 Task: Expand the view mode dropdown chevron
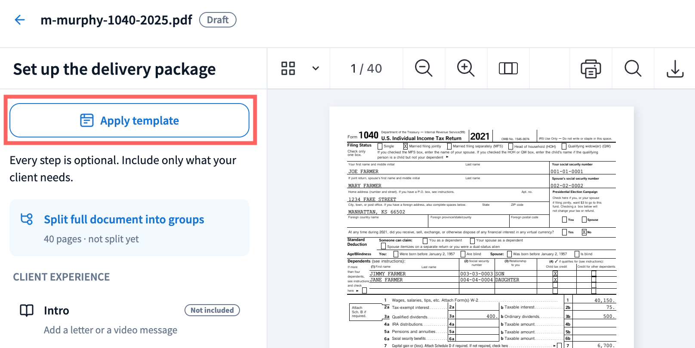(x=316, y=68)
